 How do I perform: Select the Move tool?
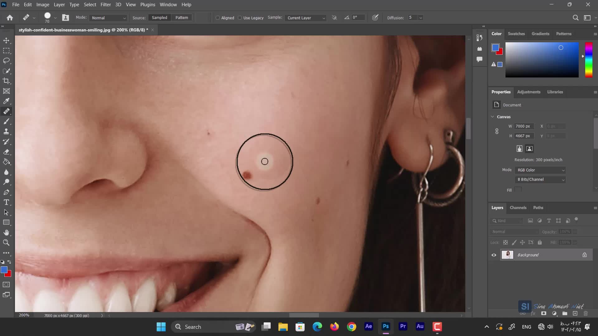coord(6,40)
